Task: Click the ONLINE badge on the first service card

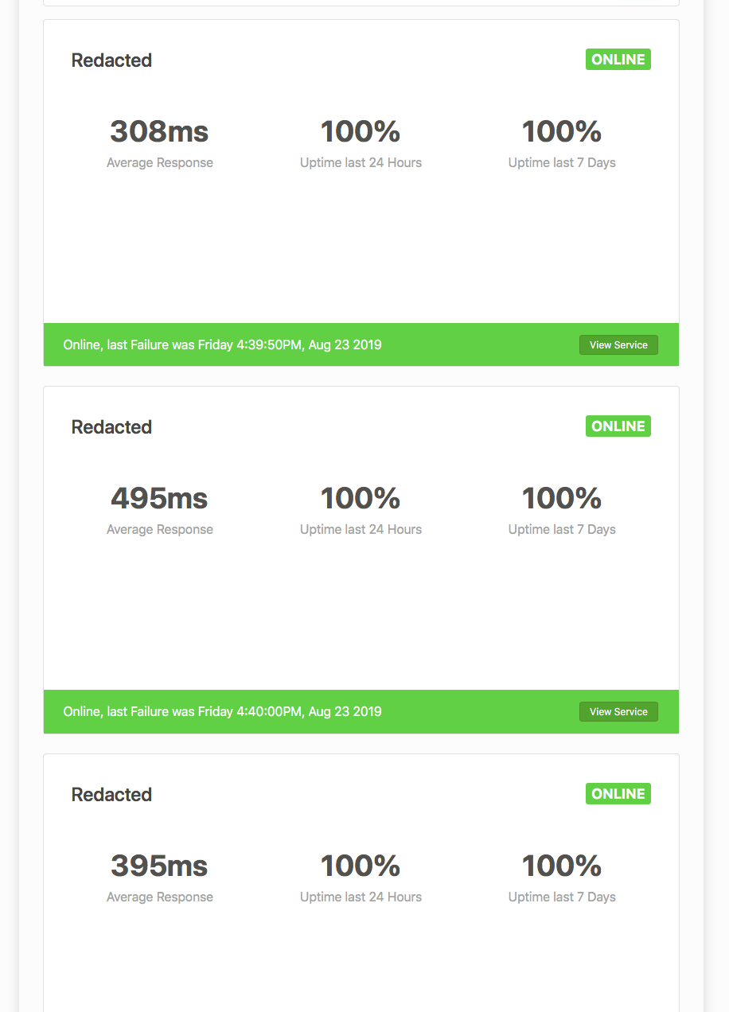Action: (x=618, y=59)
